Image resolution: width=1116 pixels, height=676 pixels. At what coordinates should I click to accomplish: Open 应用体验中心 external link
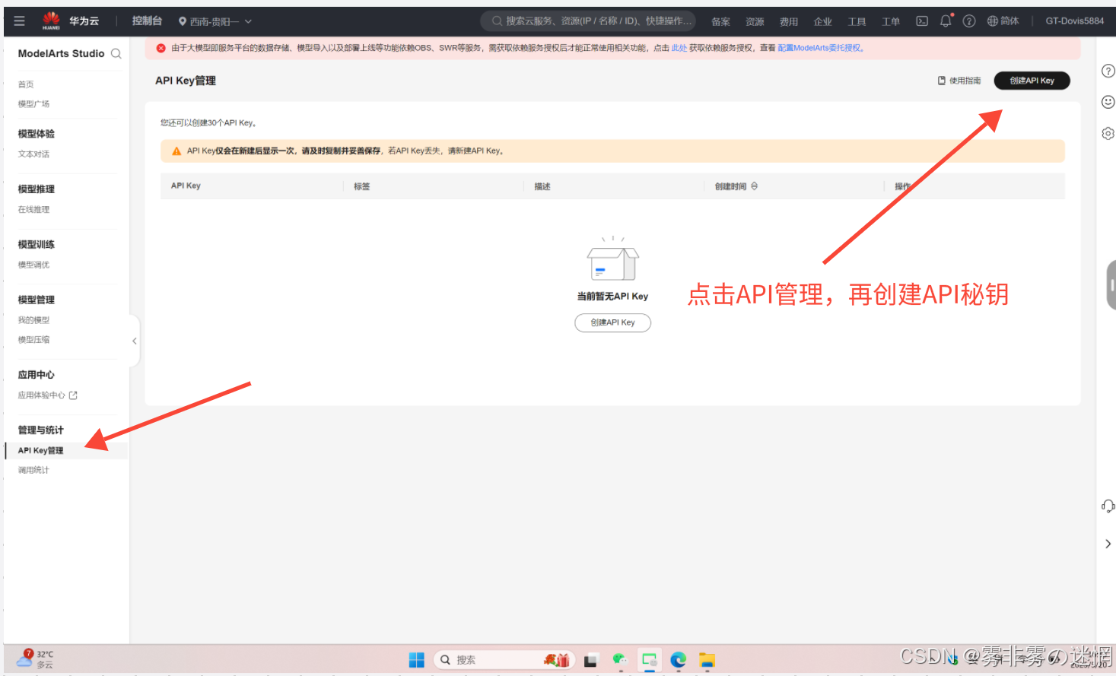click(x=48, y=395)
